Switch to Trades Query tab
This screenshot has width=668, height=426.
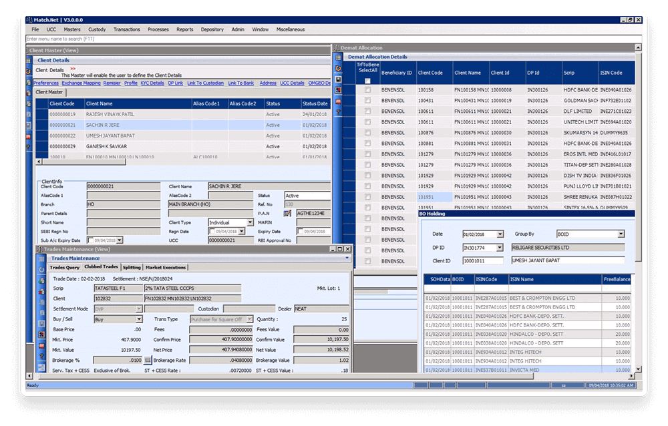tap(64, 268)
